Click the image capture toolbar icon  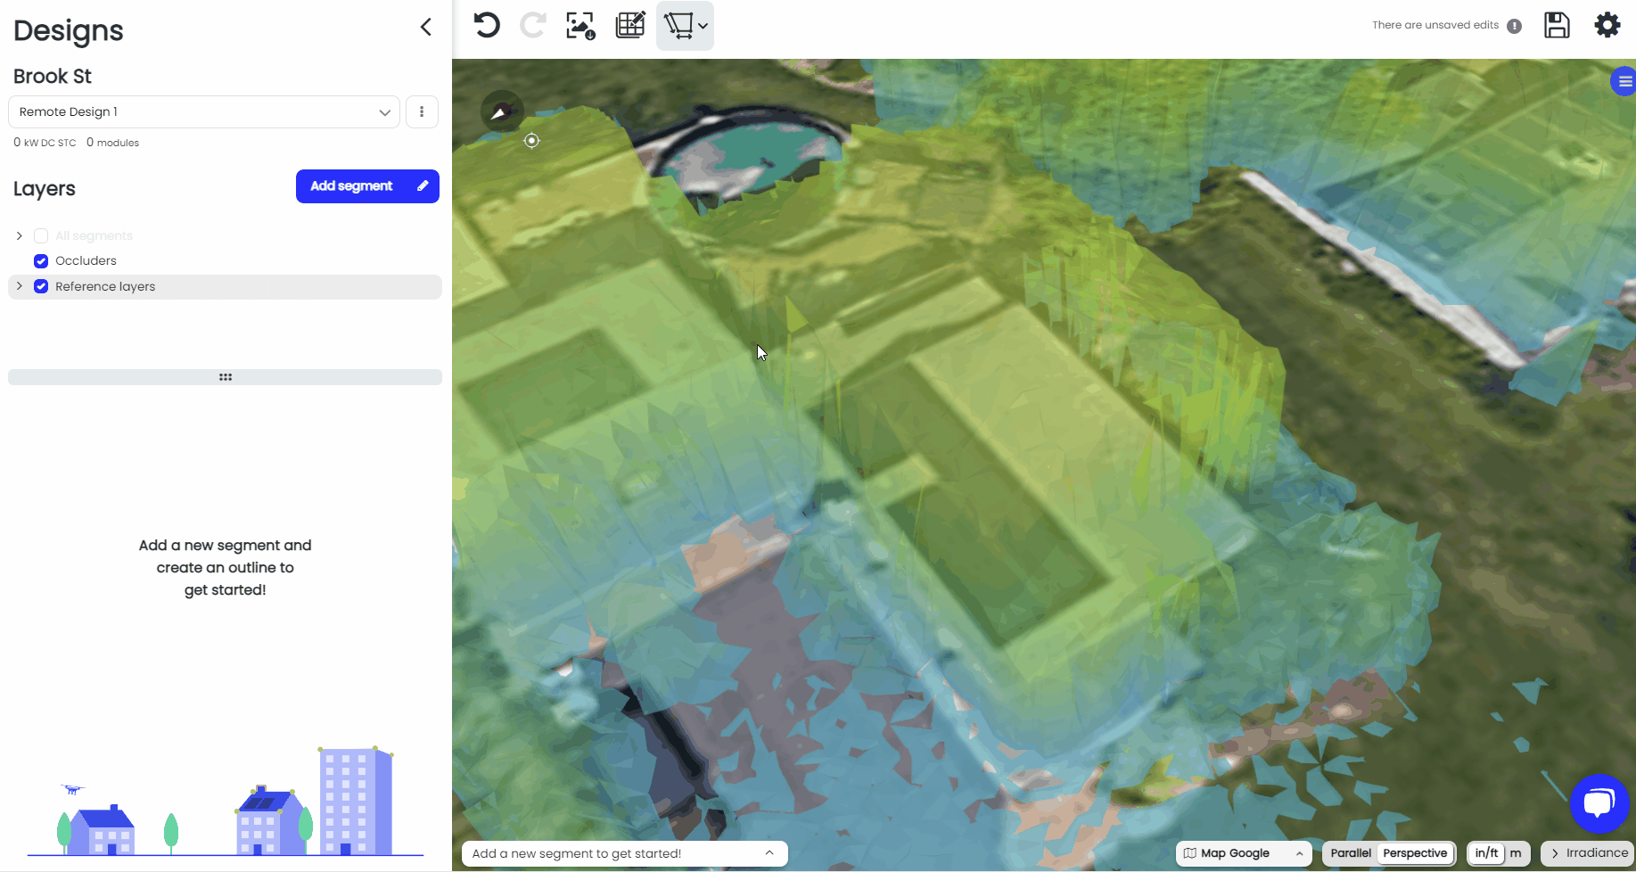click(x=581, y=25)
